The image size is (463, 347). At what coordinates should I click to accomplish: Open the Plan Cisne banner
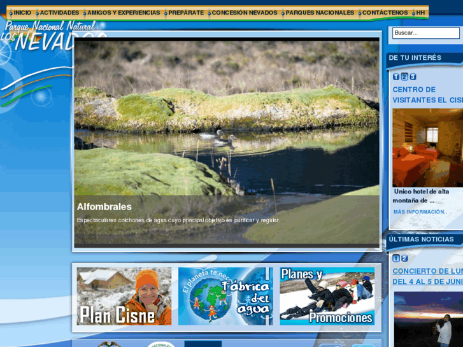click(124, 296)
